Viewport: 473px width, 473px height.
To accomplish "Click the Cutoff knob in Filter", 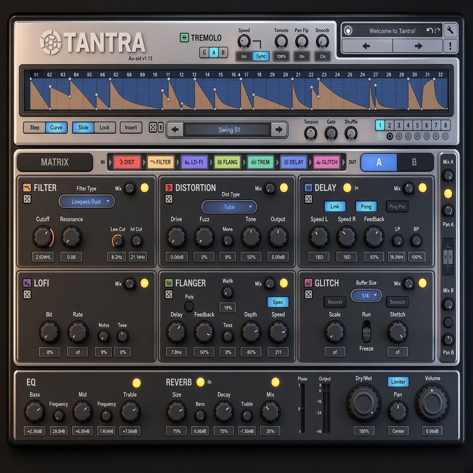I will [43, 237].
